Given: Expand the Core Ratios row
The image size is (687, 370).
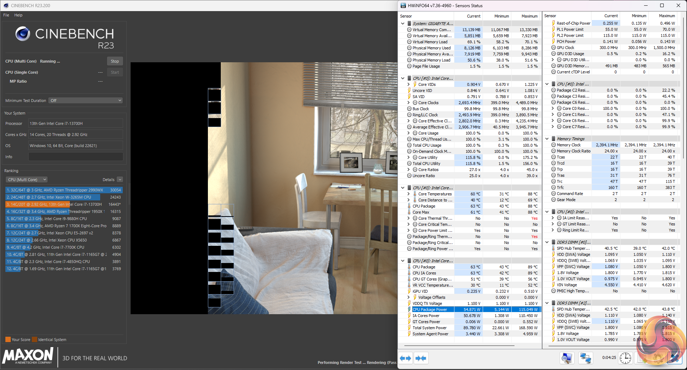Looking at the screenshot, I should coord(408,170).
